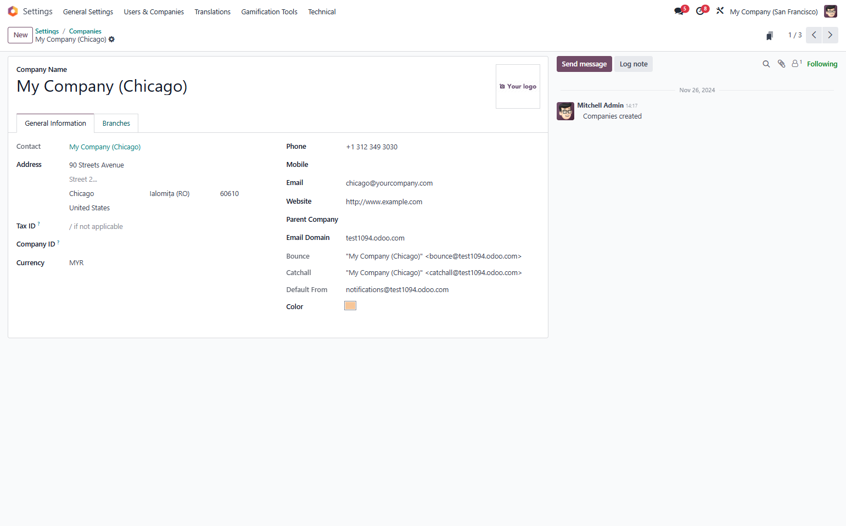
Task: Open Translations menu
Action: (x=212, y=12)
